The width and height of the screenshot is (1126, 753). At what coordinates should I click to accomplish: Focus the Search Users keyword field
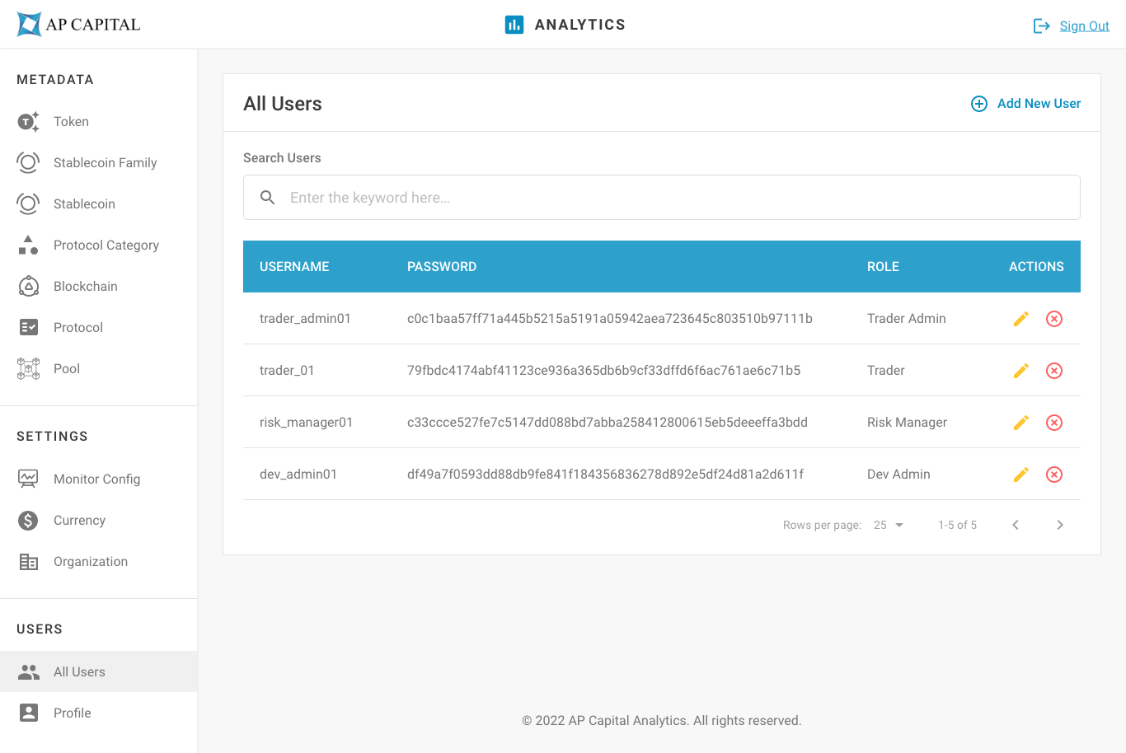click(x=662, y=198)
